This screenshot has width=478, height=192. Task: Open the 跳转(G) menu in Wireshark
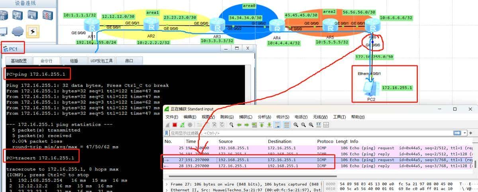point(227,117)
